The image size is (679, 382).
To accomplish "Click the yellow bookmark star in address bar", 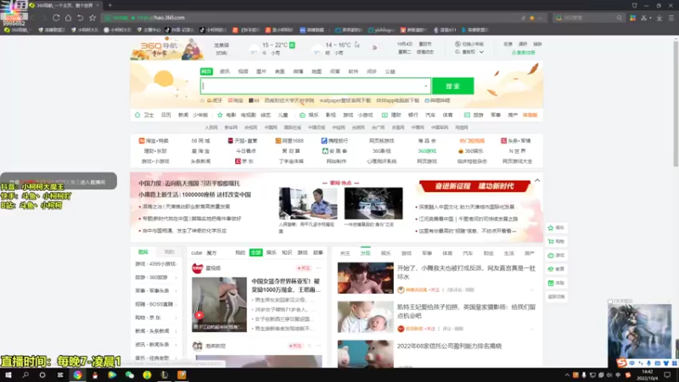I will [532, 18].
